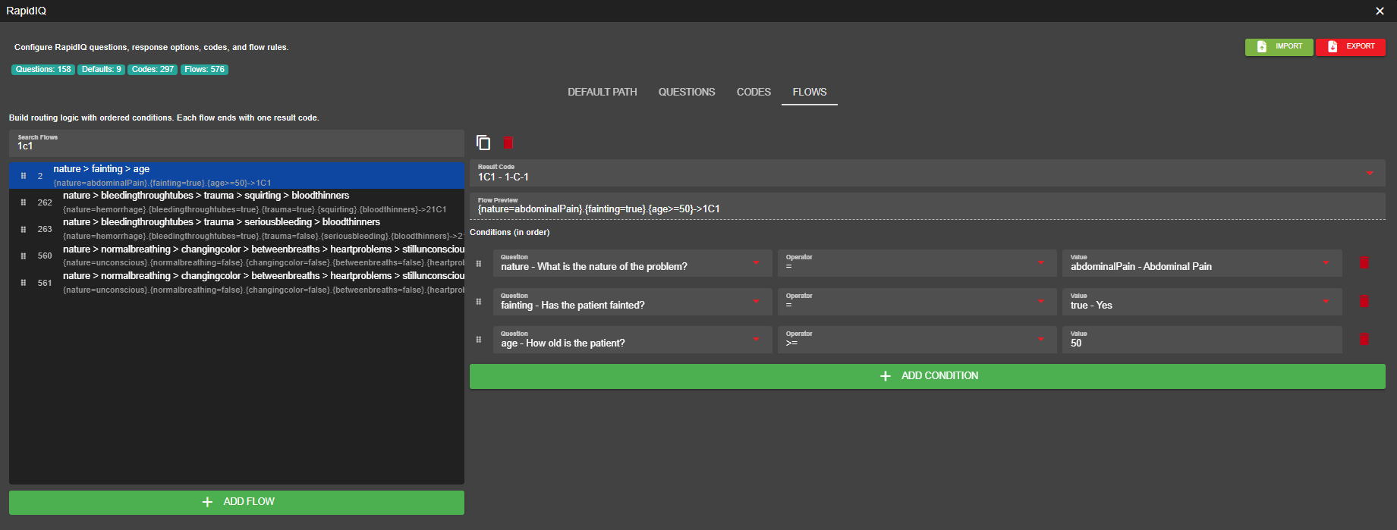1397x530 pixels.
Task: Delete the nature abdominalPain condition
Action: [1364, 263]
